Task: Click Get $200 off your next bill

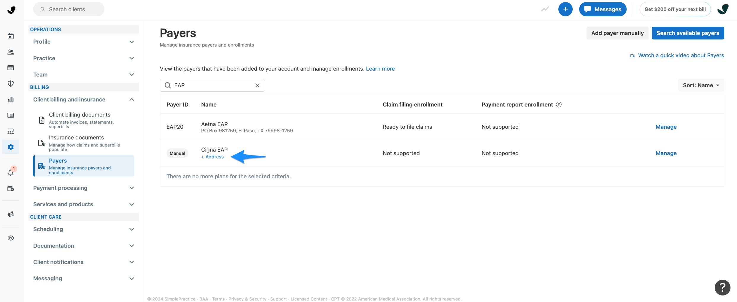Action: tap(675, 9)
